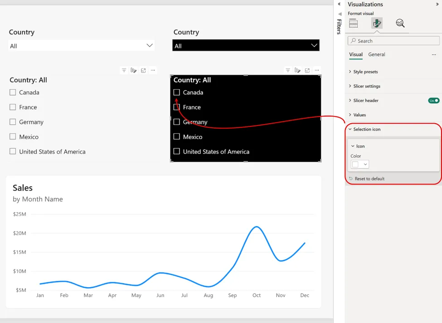Check France in the left slicer

(13, 107)
